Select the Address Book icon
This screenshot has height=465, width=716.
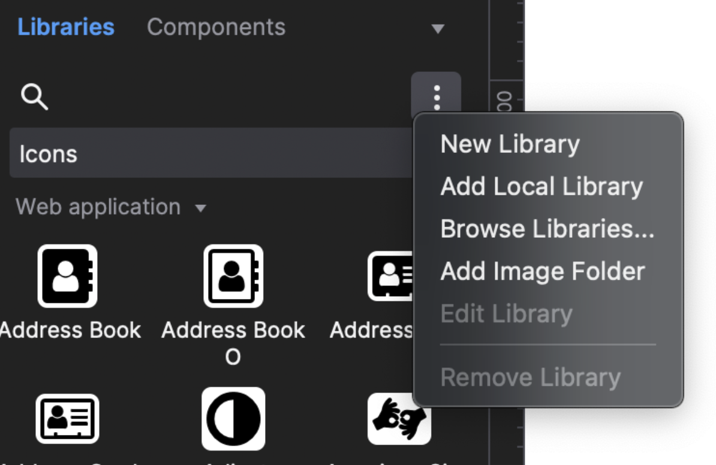67,276
